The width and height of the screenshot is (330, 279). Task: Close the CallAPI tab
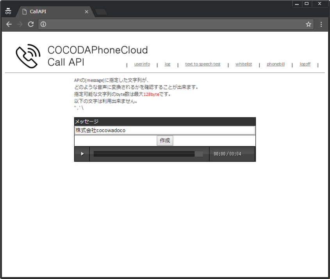click(86, 12)
